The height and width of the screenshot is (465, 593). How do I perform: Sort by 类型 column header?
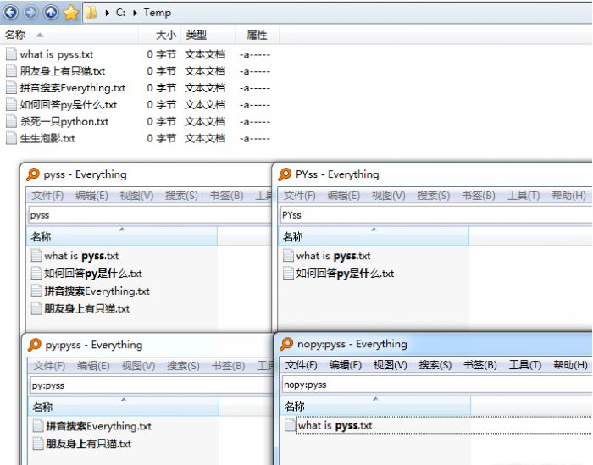[208, 36]
